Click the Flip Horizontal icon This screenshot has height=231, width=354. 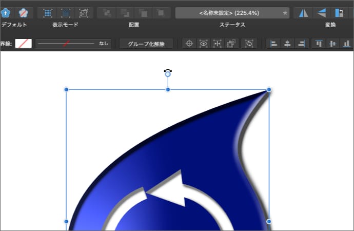(304, 13)
